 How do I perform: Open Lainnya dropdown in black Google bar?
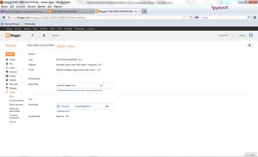pyautogui.click(x=91, y=29)
